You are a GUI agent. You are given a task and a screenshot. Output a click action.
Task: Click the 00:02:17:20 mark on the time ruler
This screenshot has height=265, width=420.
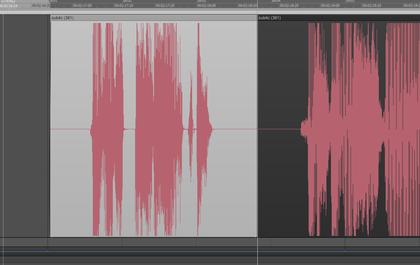[165, 6]
